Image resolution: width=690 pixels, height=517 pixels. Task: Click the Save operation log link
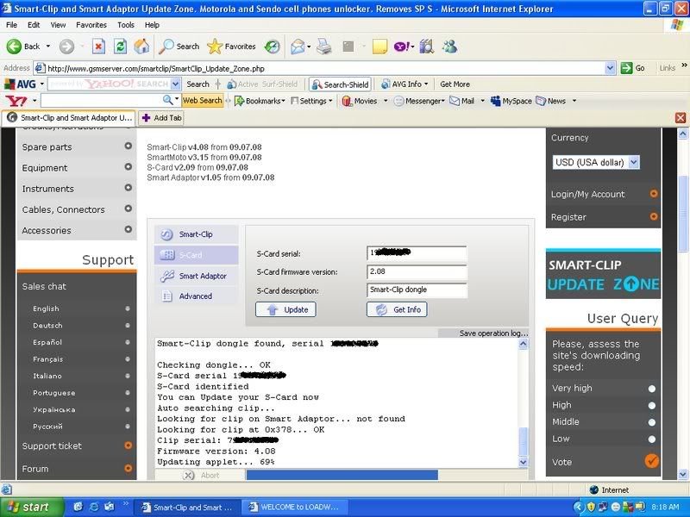493,333
